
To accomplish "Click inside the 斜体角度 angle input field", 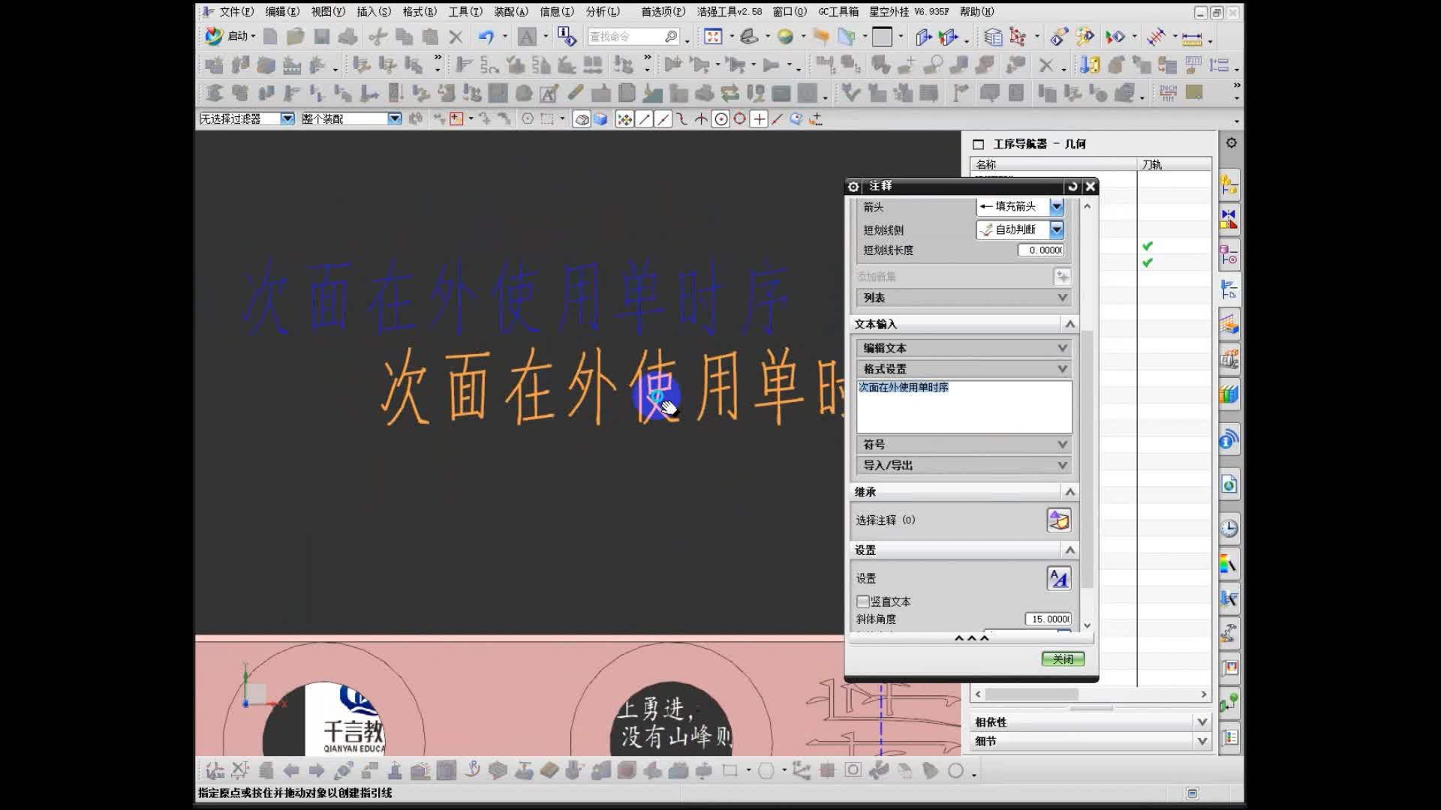I will click(1047, 619).
